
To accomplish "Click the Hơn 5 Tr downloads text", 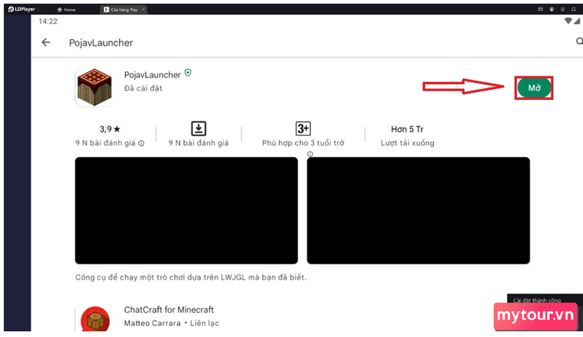I will click(407, 129).
